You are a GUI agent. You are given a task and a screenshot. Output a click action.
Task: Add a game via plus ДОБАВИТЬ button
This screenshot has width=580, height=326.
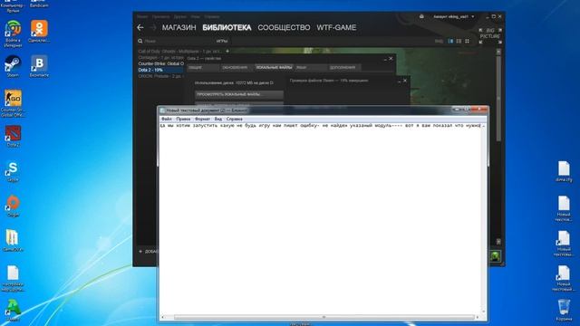click(x=149, y=252)
